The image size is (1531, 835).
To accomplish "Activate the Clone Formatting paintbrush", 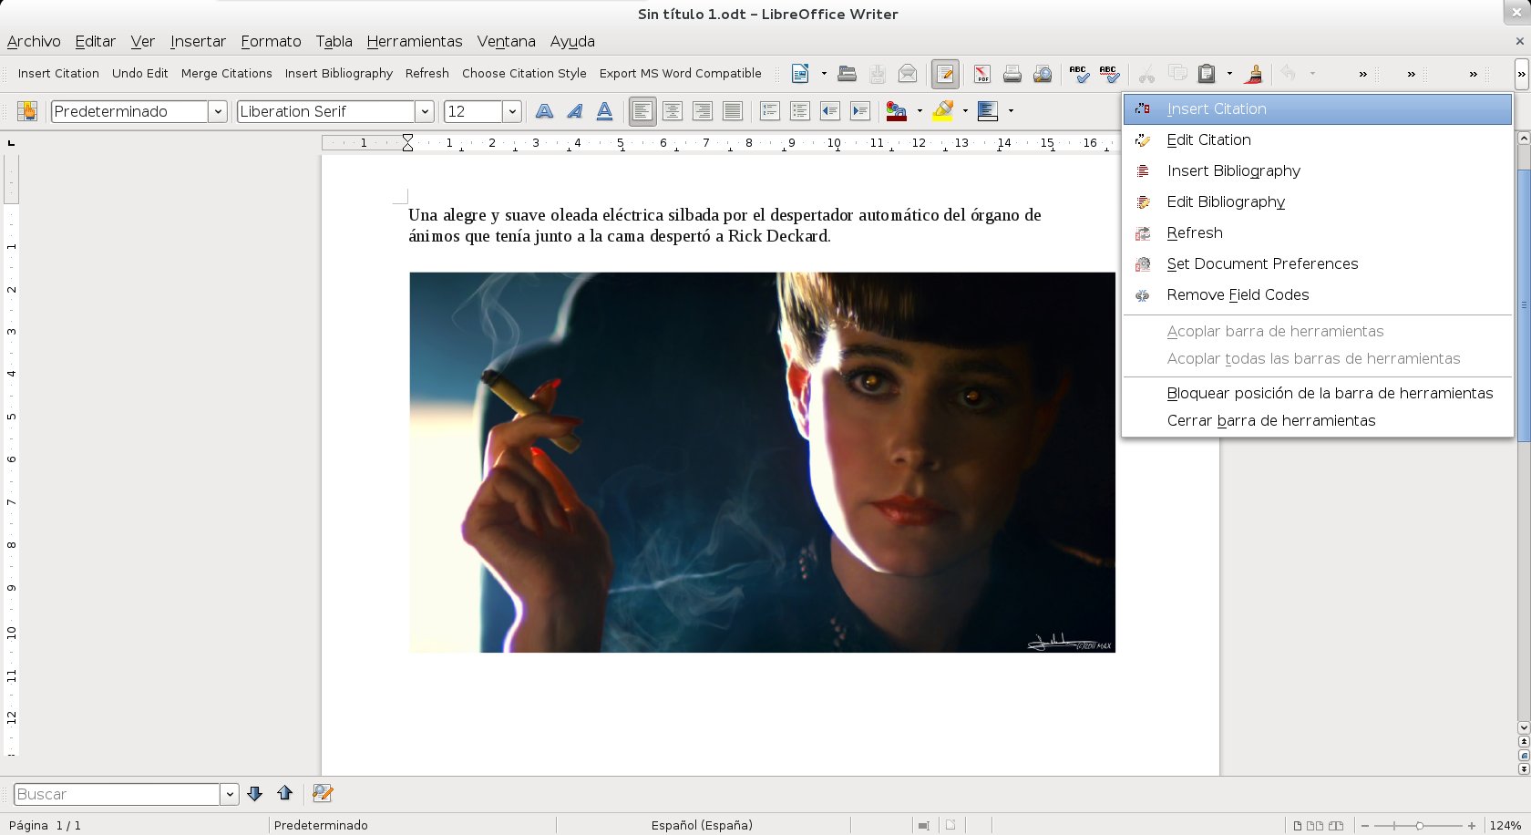I will [x=1254, y=74].
